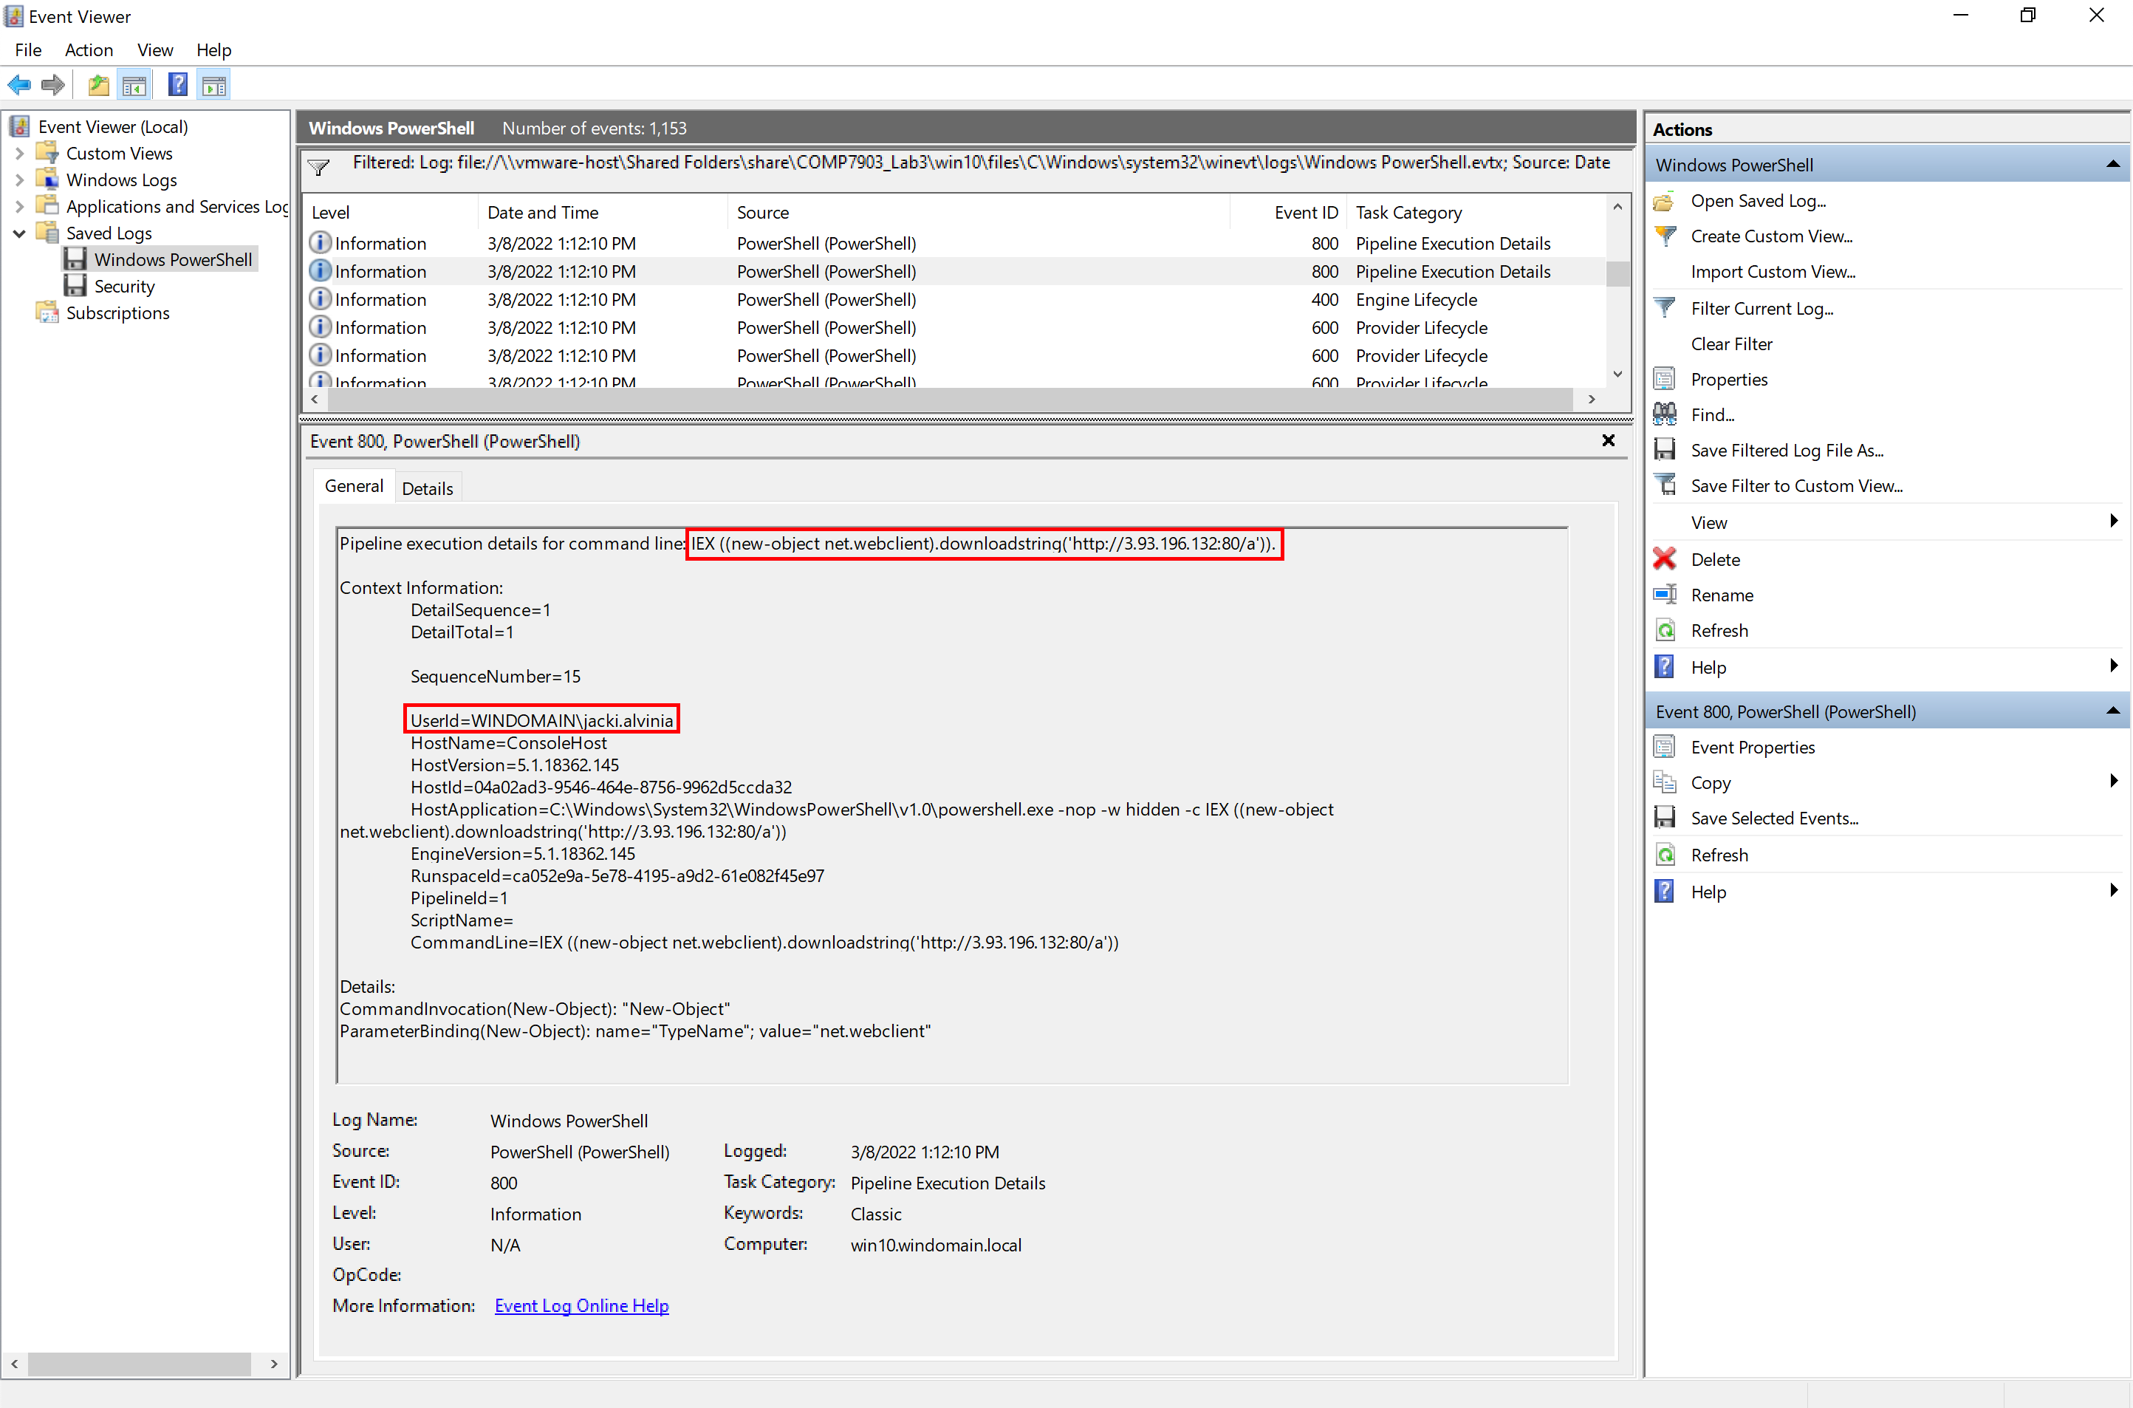This screenshot has height=1408, width=2133.
Task: Select the first Pipeline Execution Details row
Action: [954, 243]
